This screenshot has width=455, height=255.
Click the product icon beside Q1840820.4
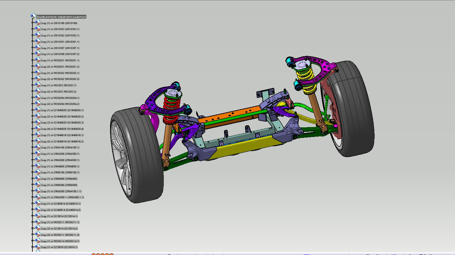coord(38,129)
